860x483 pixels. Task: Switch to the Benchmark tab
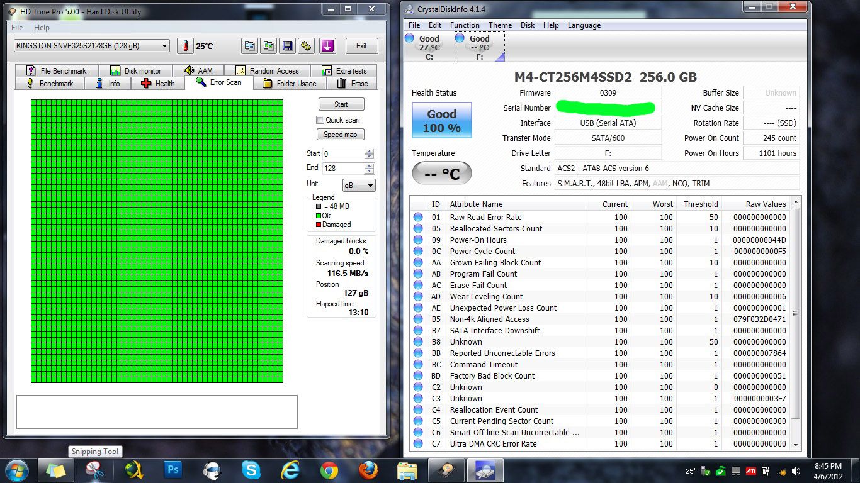[x=49, y=84]
